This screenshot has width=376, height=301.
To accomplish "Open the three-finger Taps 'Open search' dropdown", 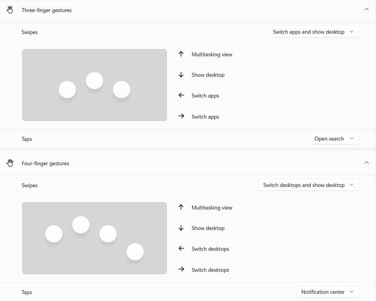I will point(335,139).
